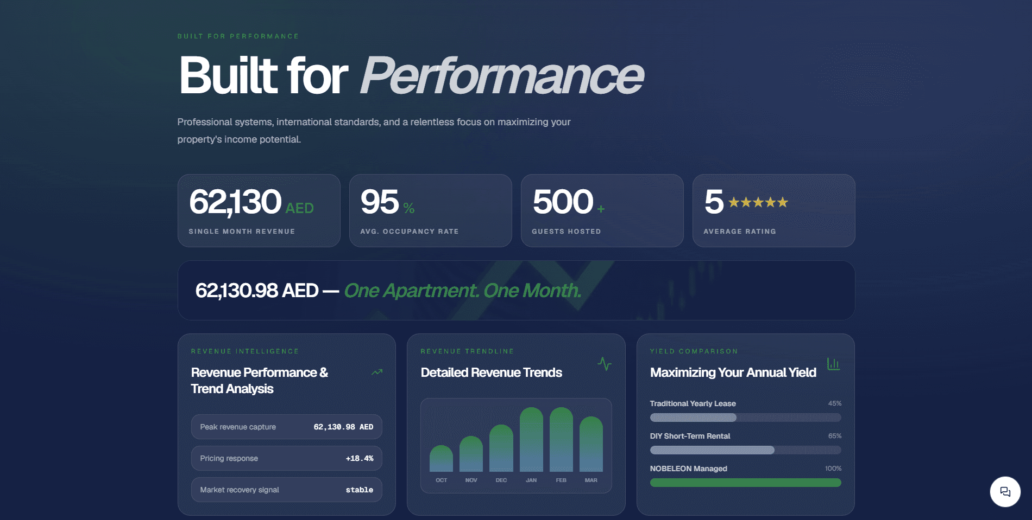Click the '45%' Traditional Yearly Lease value
The height and width of the screenshot is (520, 1032).
pyautogui.click(x=835, y=403)
